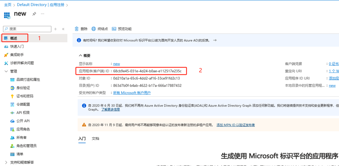Open the API 权限 page

point(23,113)
